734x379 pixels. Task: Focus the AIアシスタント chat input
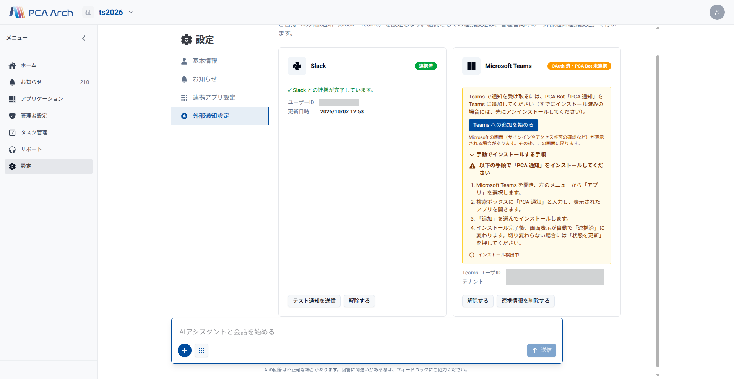point(367,332)
